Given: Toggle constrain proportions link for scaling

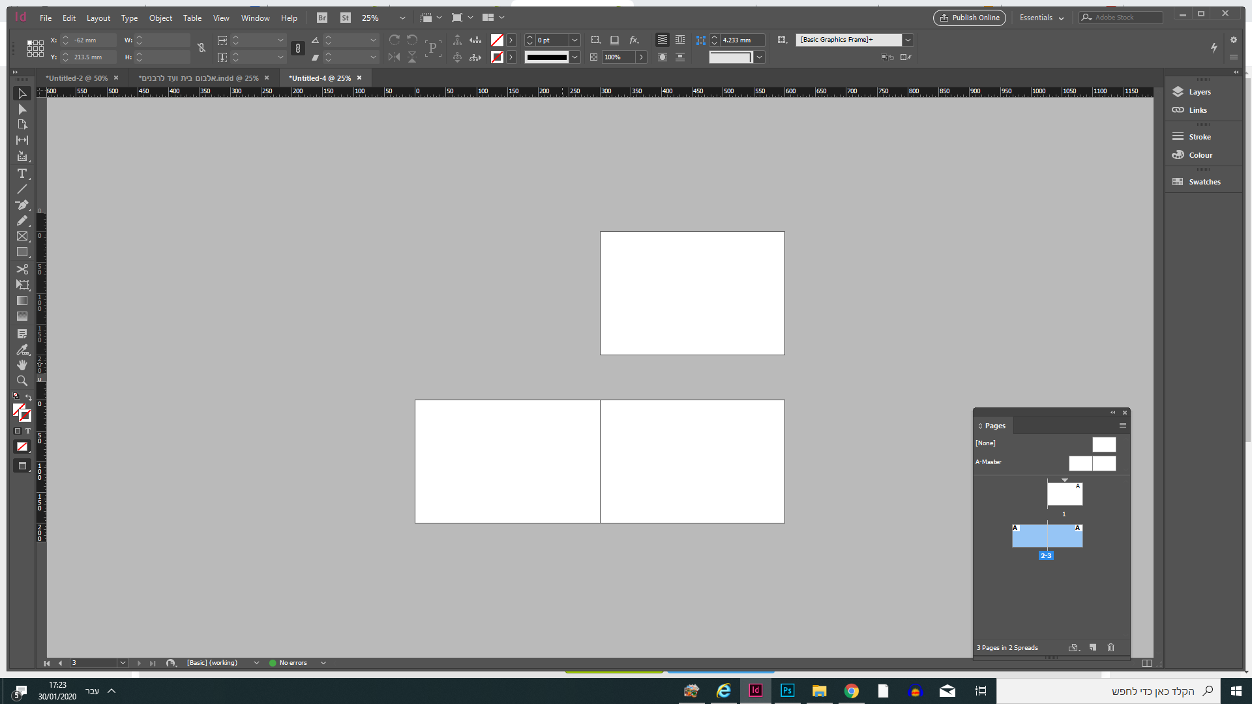Looking at the screenshot, I should click(x=297, y=48).
